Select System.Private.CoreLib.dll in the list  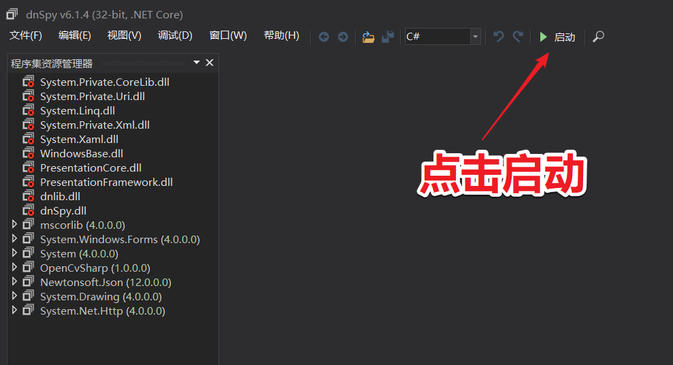(x=105, y=82)
